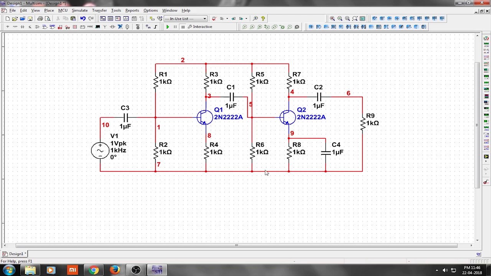Open the Place menu
The width and height of the screenshot is (491, 276).
[x=49, y=10]
